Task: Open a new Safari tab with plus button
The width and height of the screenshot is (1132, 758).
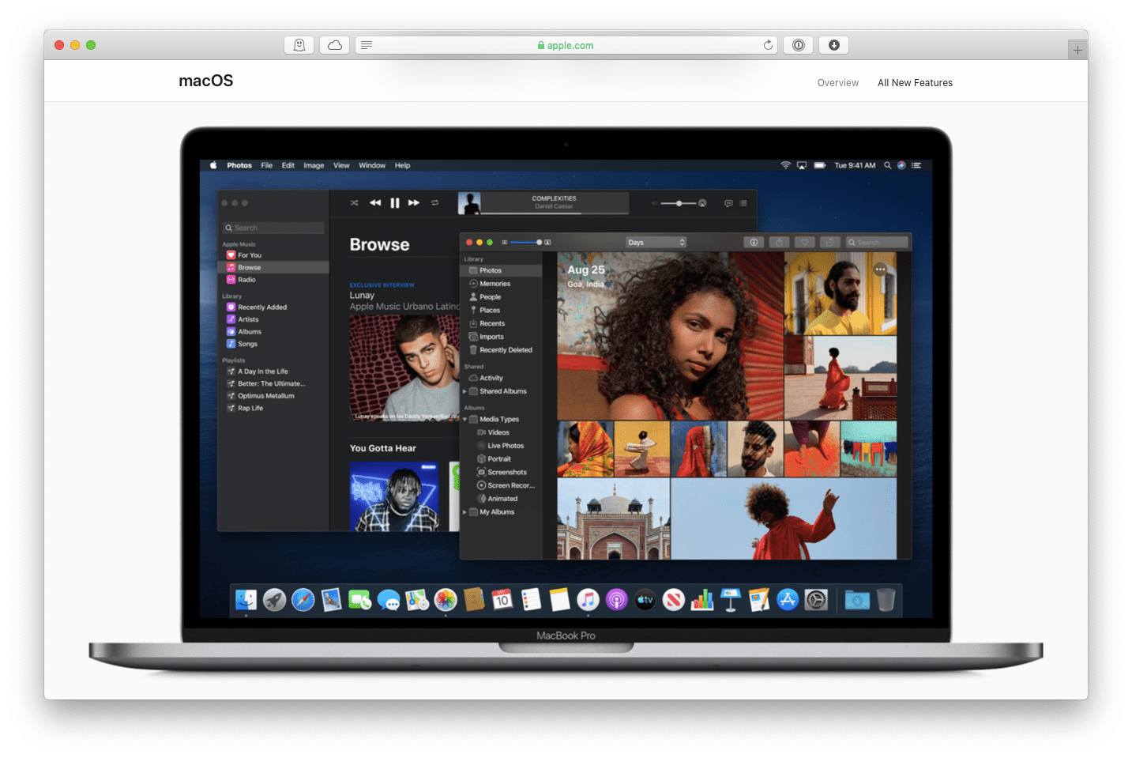Action: point(1077,50)
